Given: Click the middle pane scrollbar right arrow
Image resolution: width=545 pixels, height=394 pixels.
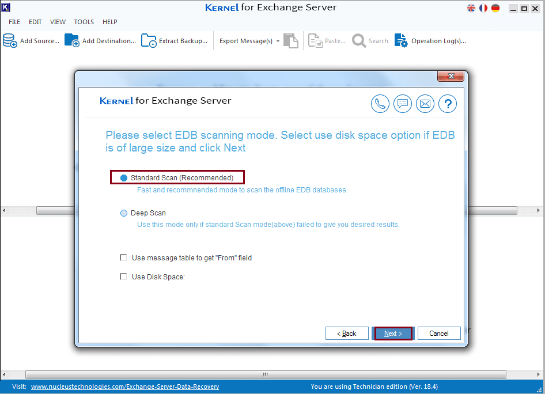Looking at the screenshot, I should 539,210.
